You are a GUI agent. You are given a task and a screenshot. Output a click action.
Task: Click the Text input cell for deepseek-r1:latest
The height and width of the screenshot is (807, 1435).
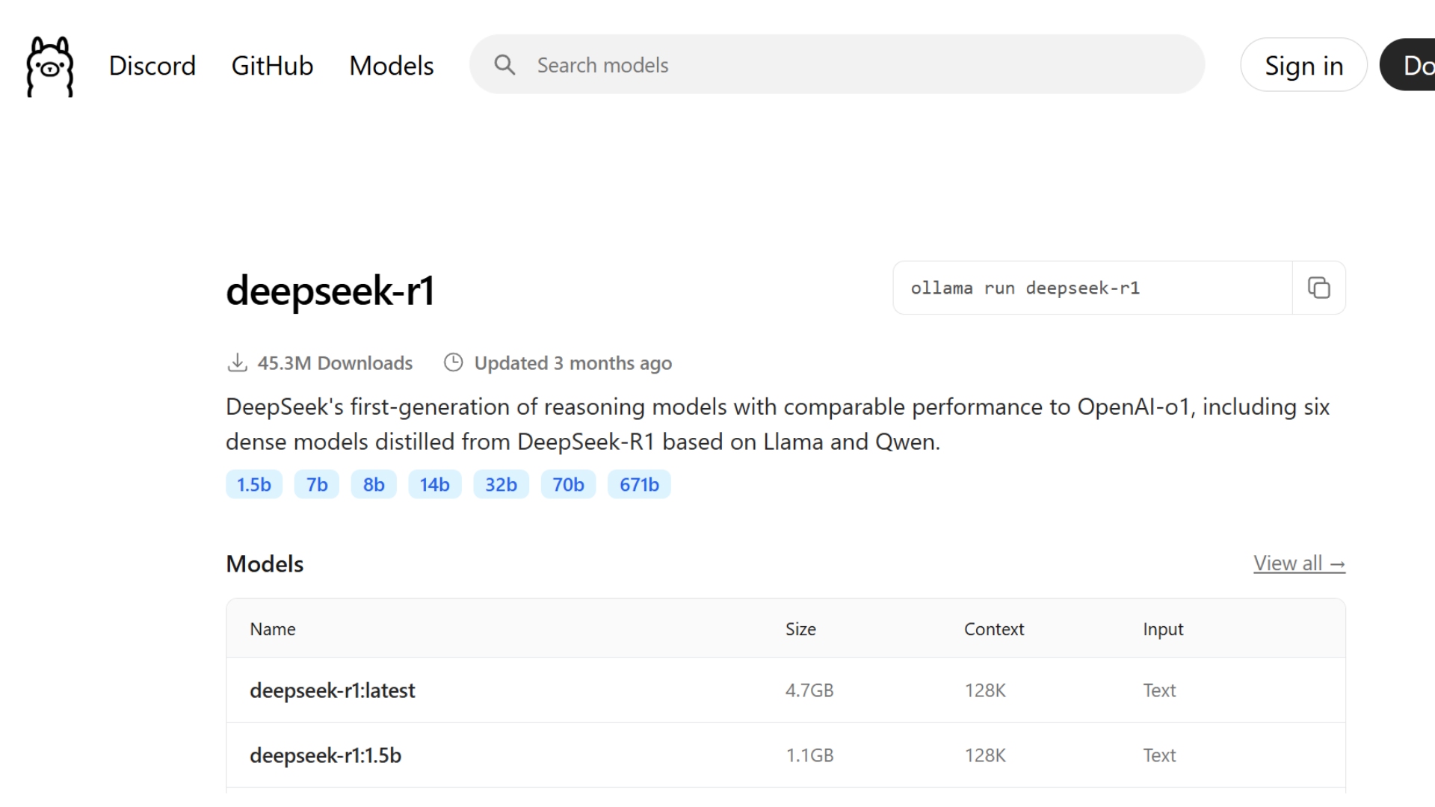(x=1159, y=690)
